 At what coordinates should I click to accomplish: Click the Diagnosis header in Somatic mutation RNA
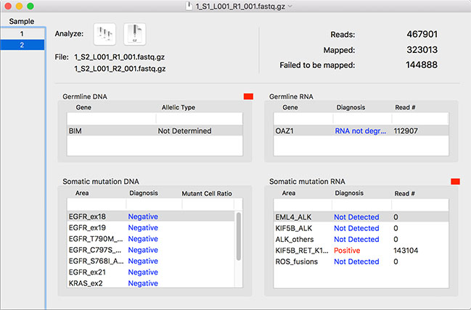point(349,193)
